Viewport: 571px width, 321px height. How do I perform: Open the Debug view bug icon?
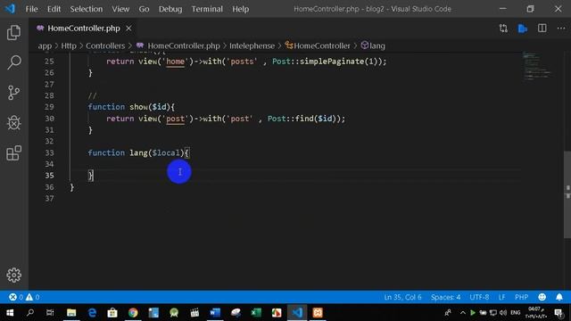pos(14,123)
